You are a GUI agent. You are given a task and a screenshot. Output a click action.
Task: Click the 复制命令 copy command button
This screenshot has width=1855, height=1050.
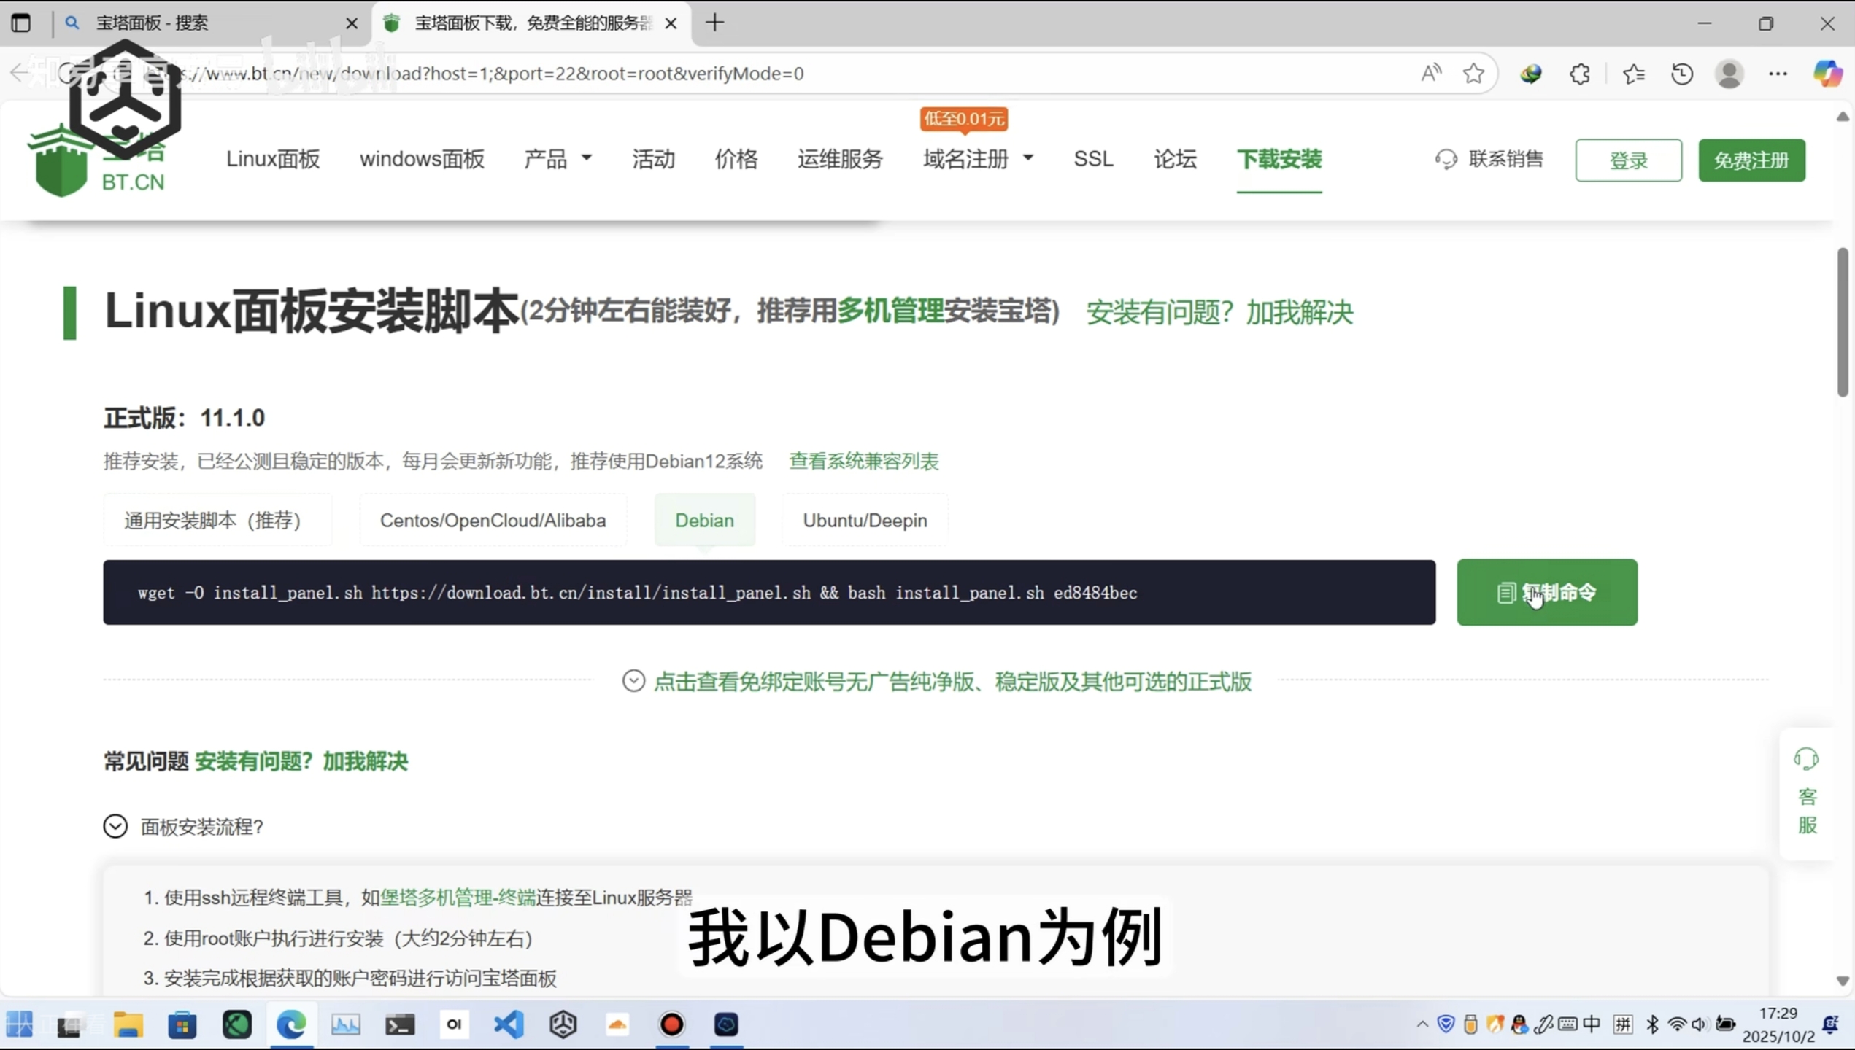point(1546,592)
